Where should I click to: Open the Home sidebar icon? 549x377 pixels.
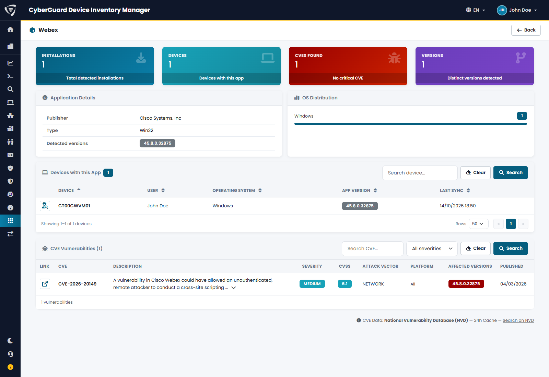coord(10,29)
